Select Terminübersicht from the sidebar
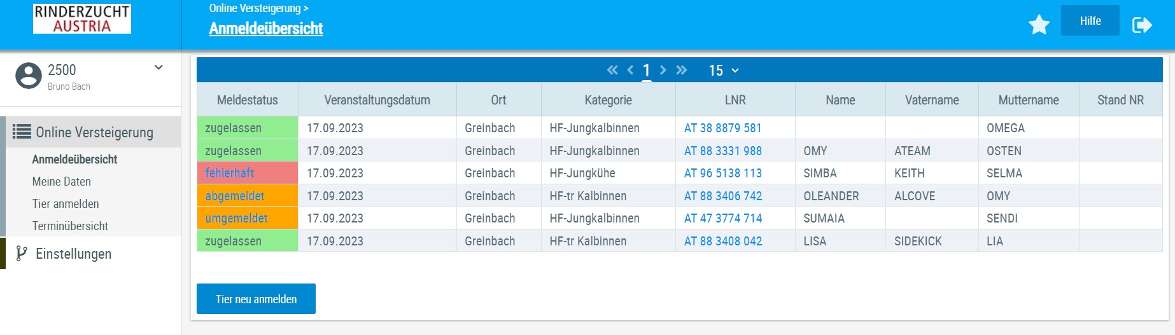 (70, 226)
